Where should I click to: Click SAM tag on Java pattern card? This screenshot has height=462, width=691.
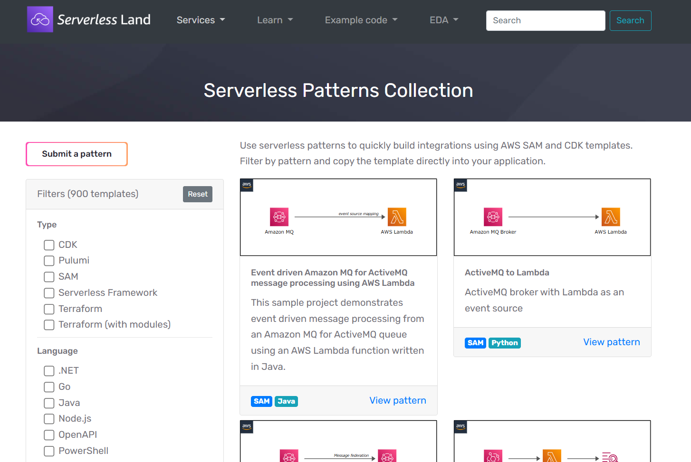(x=262, y=401)
